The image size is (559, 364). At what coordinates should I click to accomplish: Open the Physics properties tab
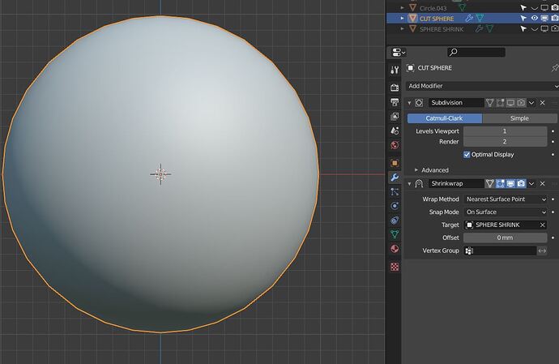coord(395,206)
